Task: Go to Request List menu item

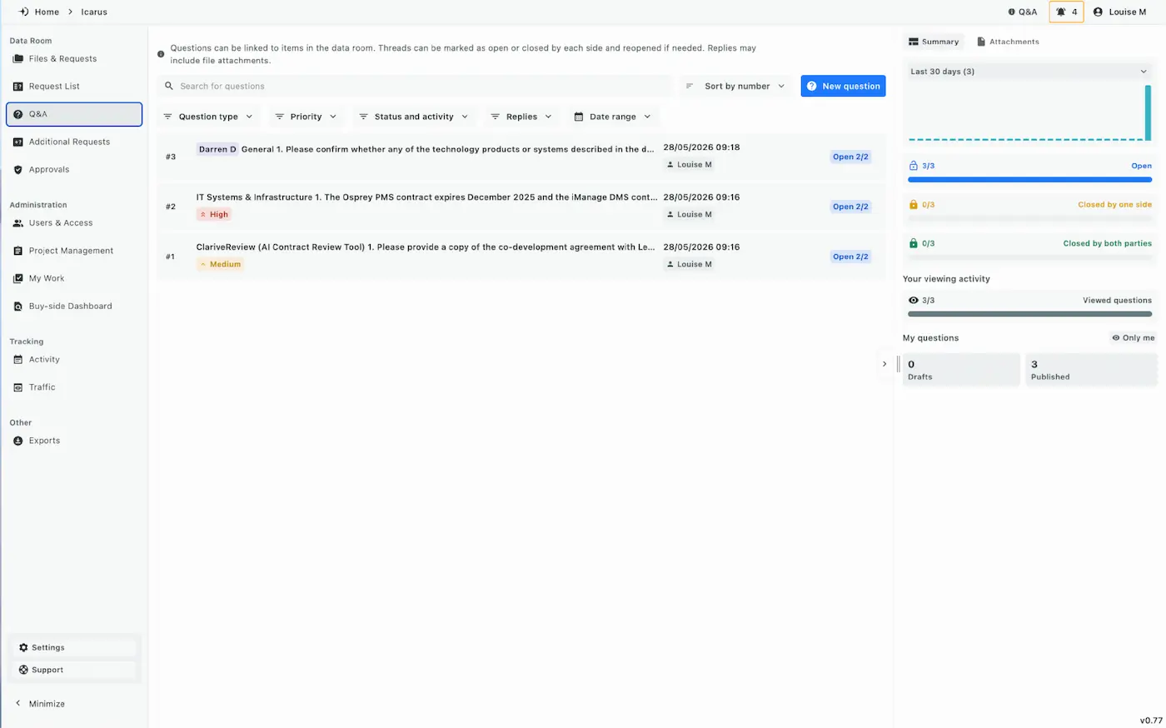Action: coord(74,87)
